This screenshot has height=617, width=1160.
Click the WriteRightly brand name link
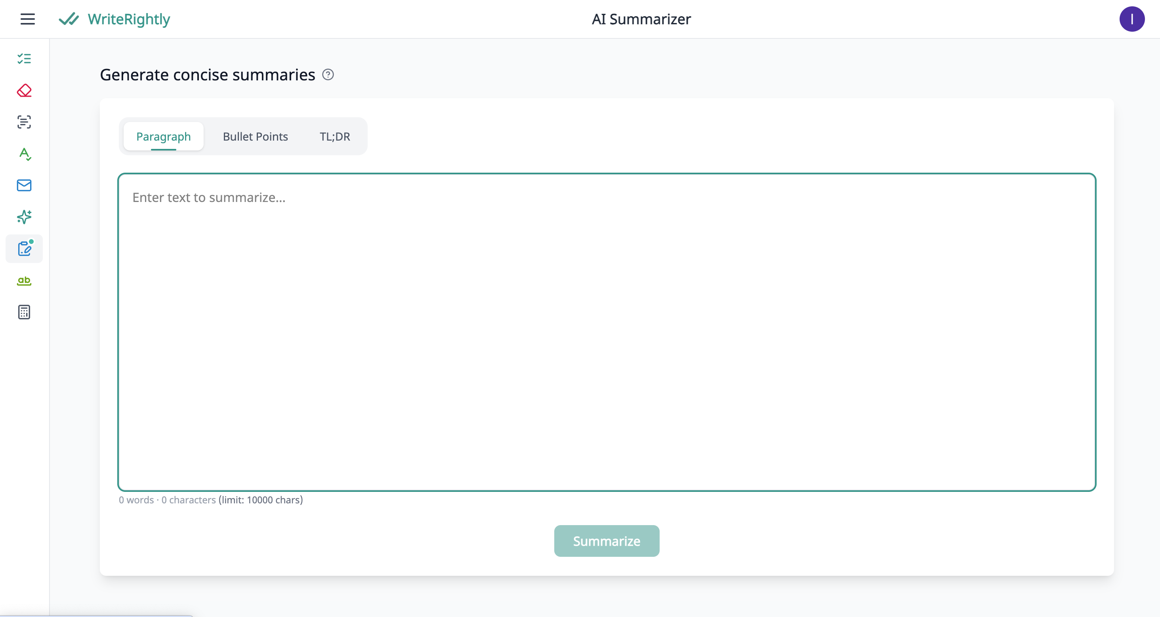pyautogui.click(x=129, y=19)
